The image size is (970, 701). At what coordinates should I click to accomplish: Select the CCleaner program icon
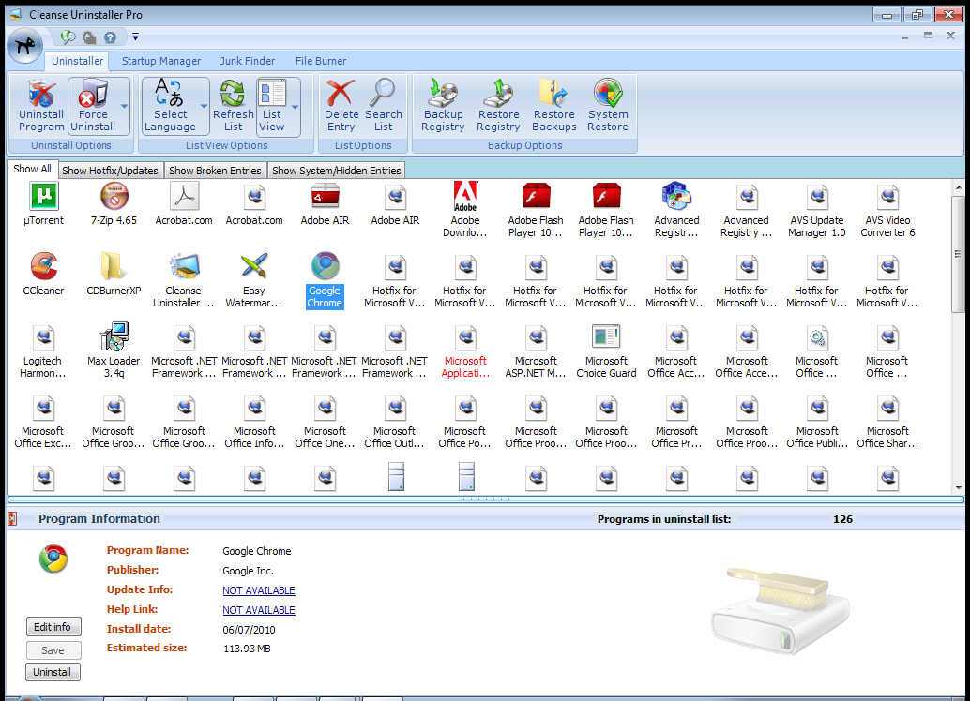pos(44,266)
